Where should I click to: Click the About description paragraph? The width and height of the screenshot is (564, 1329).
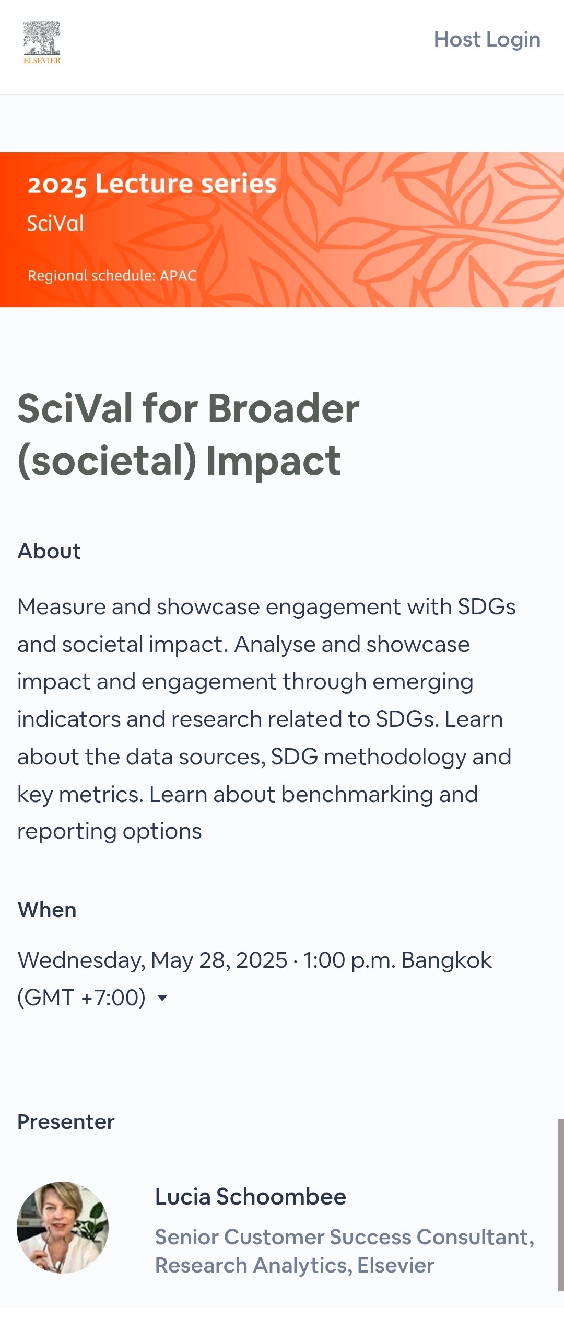266,719
